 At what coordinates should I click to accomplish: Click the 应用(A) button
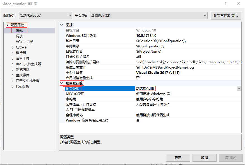[x=230, y=158]
